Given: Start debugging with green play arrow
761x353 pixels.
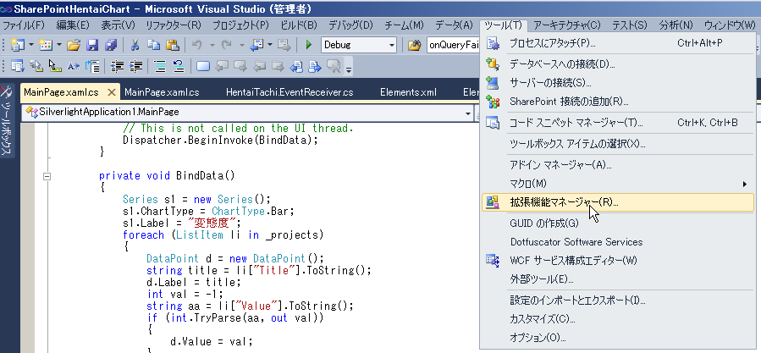Looking at the screenshot, I should (309, 45).
